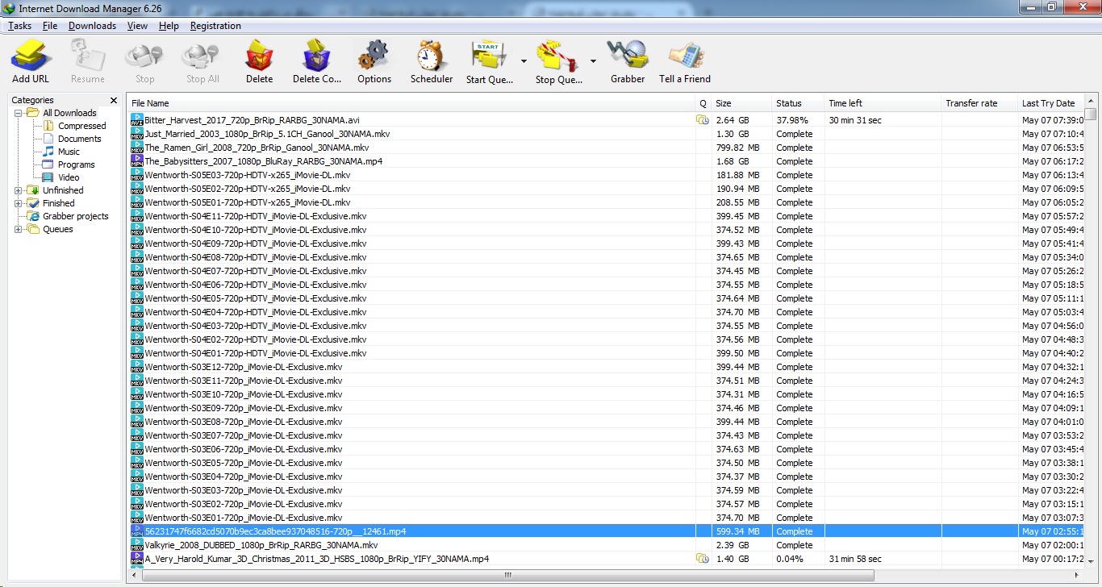Select the Documents category
The height and width of the screenshot is (587, 1102).
pyautogui.click(x=79, y=139)
